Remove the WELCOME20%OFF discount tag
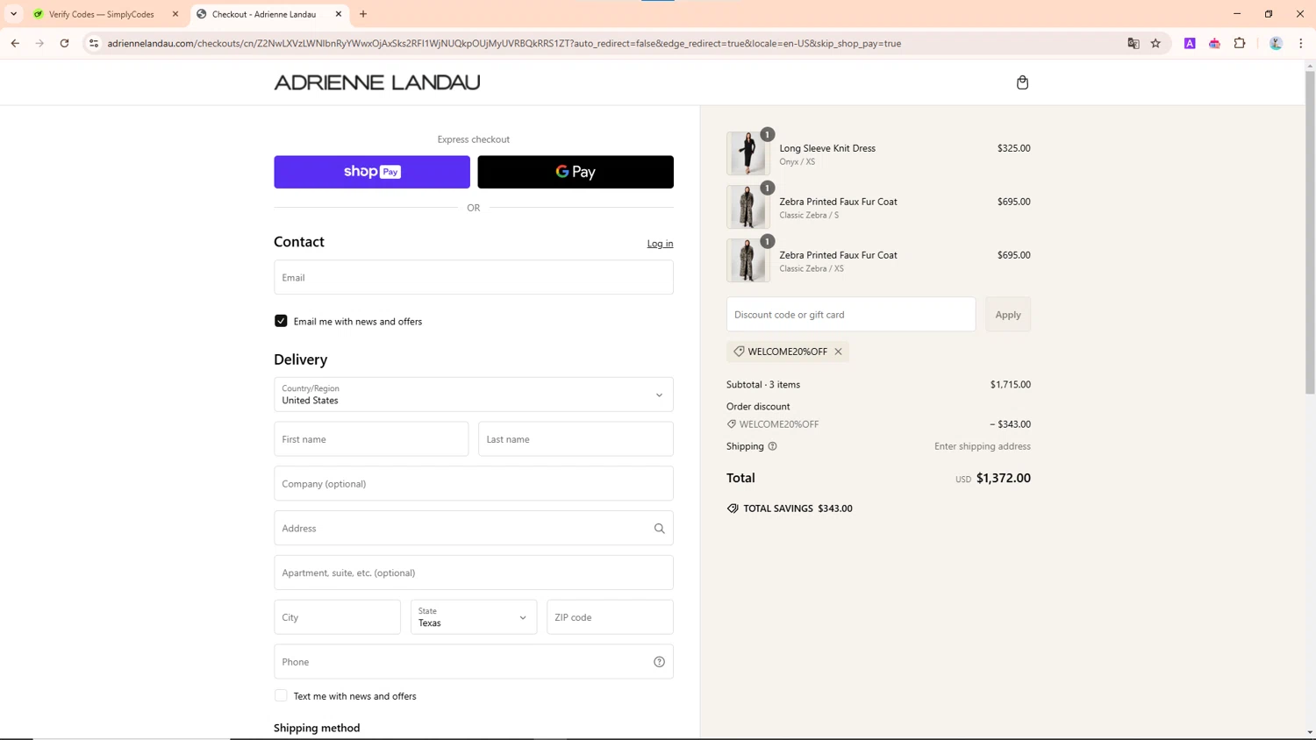Viewport: 1316px width, 740px height. [839, 352]
